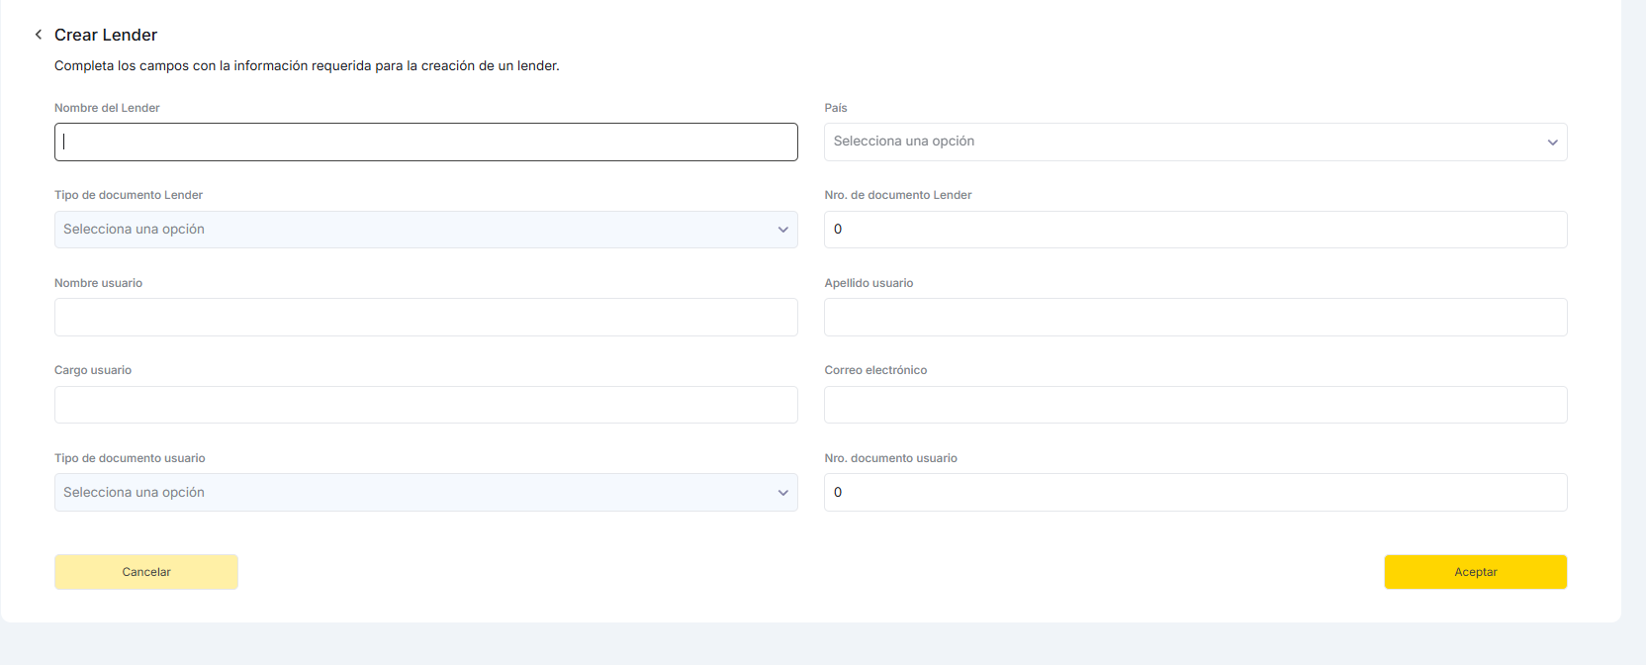
Task: Click the chevron arrow in Tipo de documento Lender
Action: (x=782, y=230)
